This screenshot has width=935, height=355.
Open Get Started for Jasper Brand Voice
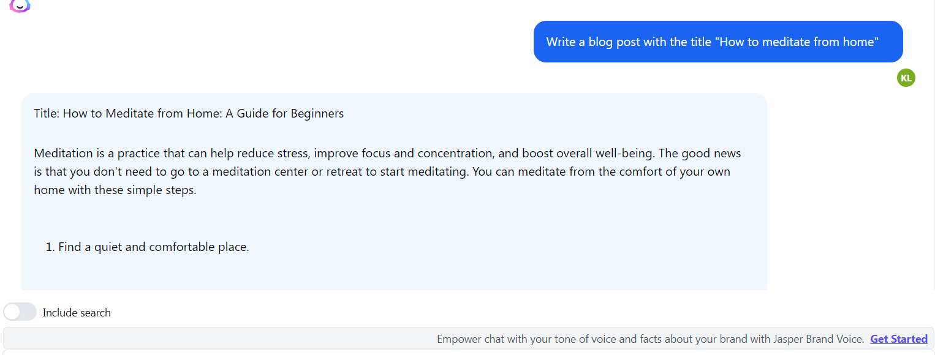[898, 338]
